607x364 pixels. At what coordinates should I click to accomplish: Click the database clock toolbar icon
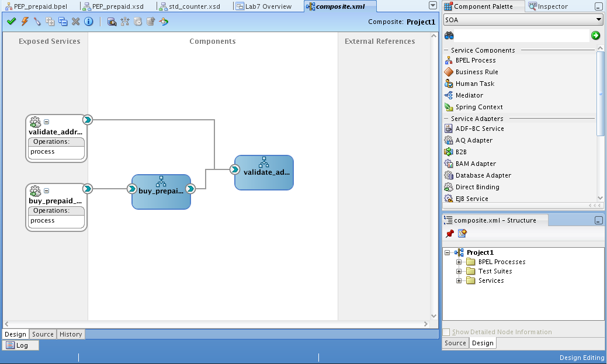pos(138,22)
